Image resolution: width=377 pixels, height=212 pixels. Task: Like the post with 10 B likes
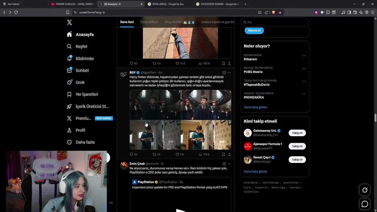pos(177,63)
